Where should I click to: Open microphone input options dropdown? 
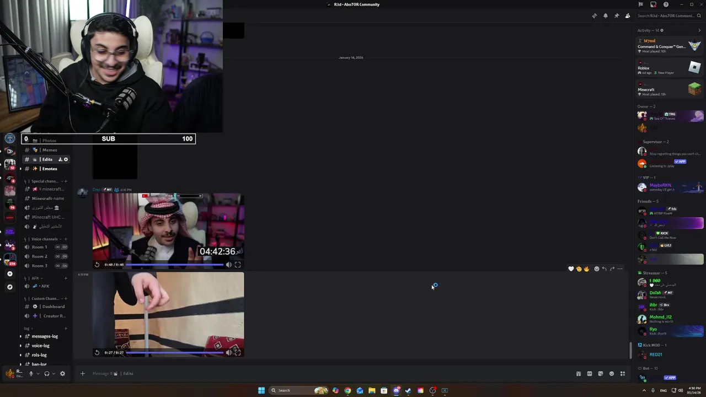pyautogui.click(x=38, y=373)
